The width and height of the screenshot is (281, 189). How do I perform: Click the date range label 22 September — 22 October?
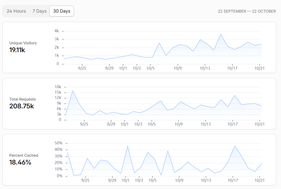247,11
